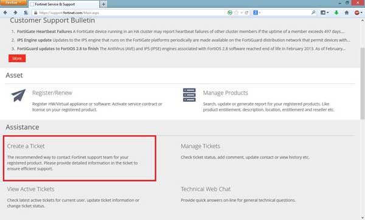This screenshot has width=365, height=220.
Task: Restore down the browser window
Action: (347, 2)
